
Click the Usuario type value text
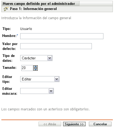[26, 29]
